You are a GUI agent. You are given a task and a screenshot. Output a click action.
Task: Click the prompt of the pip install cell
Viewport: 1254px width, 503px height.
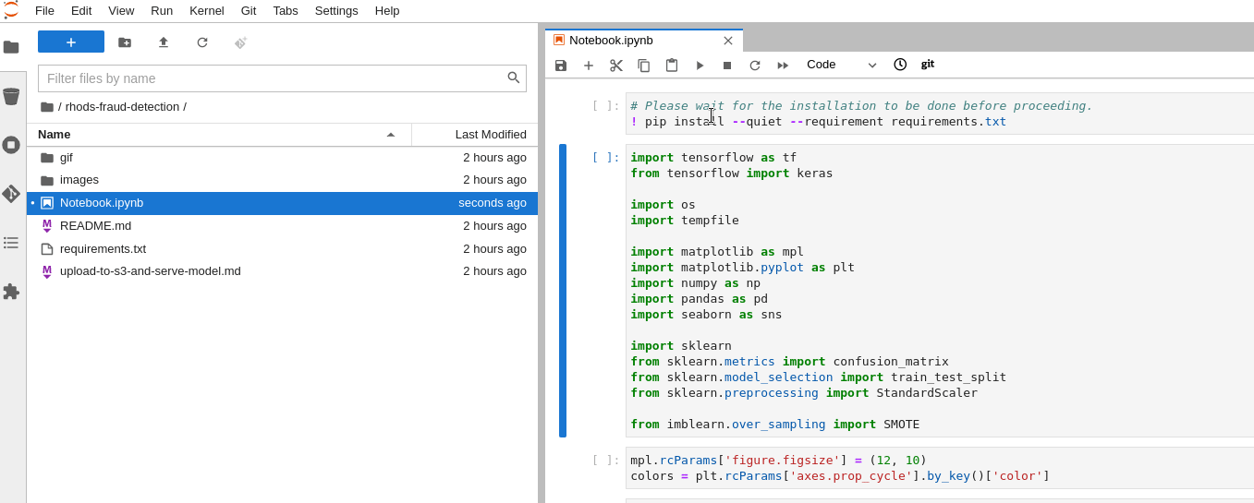point(605,105)
